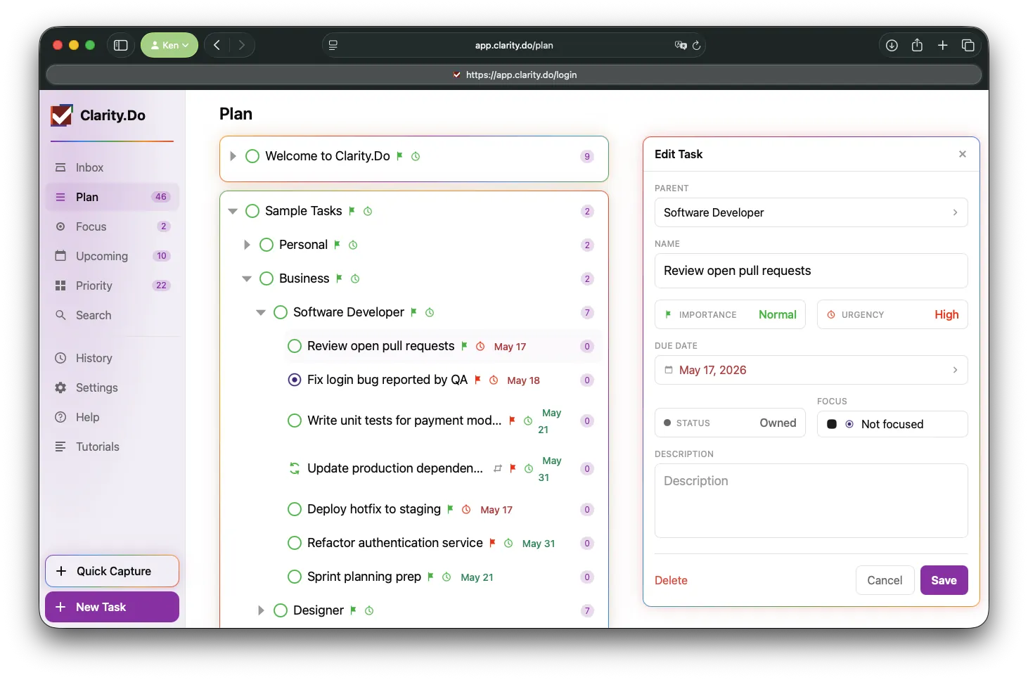Select the Plan sidebar item
Viewport: 1028px width, 680px height.
112,197
